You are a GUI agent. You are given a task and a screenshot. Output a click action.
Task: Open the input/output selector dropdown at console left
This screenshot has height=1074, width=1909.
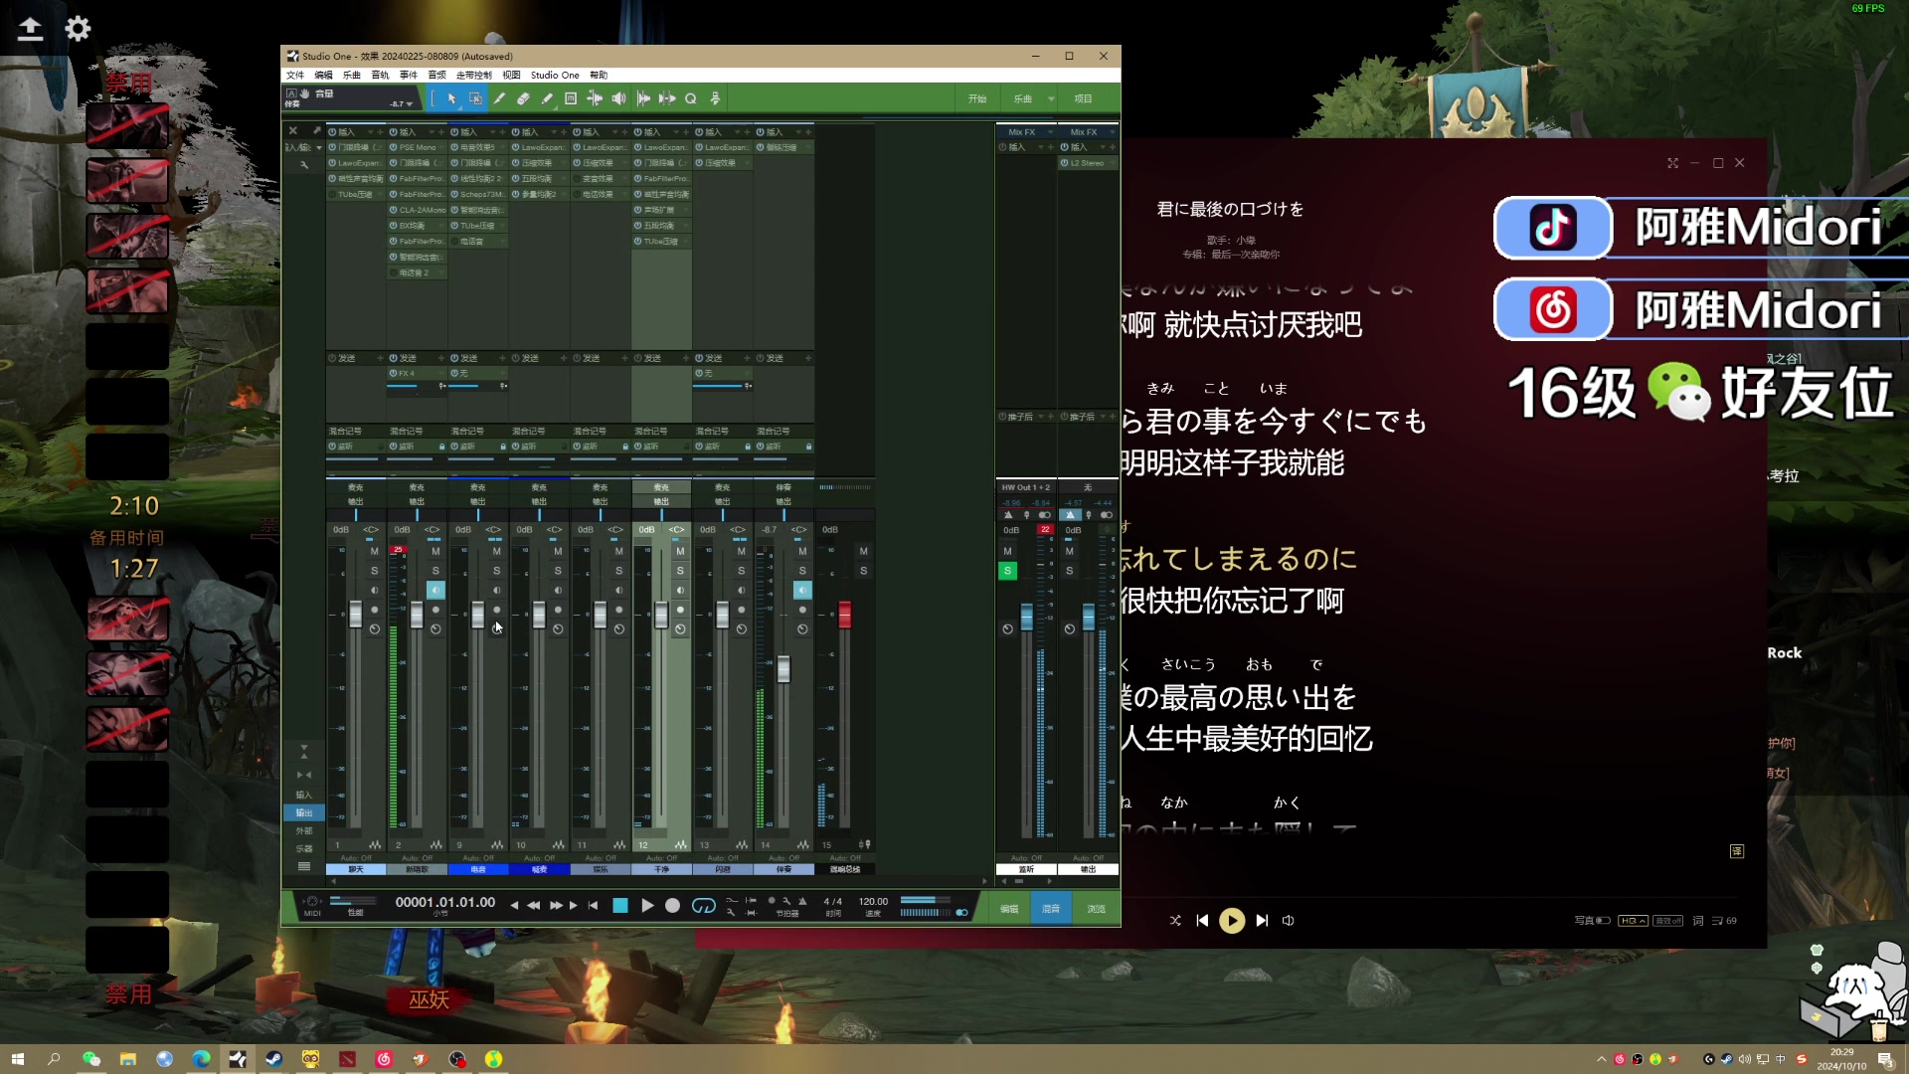(319, 147)
